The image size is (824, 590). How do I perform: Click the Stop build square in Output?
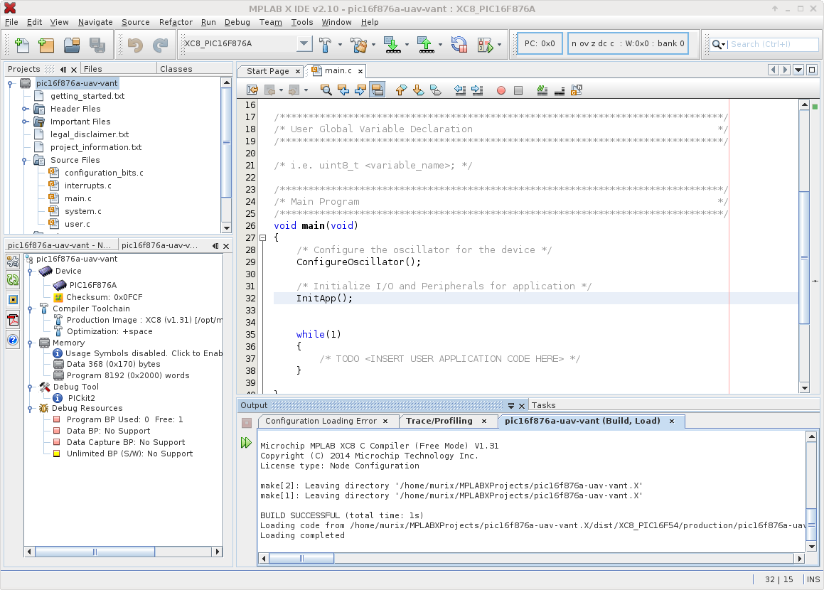click(247, 422)
